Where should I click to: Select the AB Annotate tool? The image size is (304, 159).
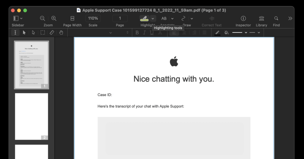click(164, 18)
